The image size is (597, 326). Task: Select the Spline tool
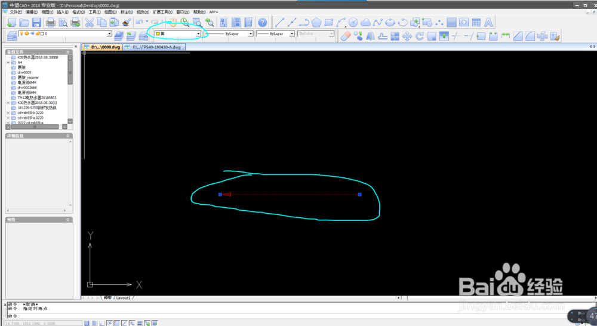coord(378,23)
